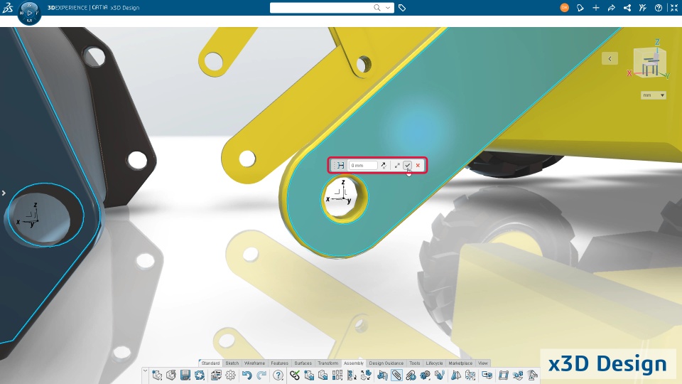Screen dimensions: 682x384
Task: Open the Design Guidance tab
Action: coord(386,363)
